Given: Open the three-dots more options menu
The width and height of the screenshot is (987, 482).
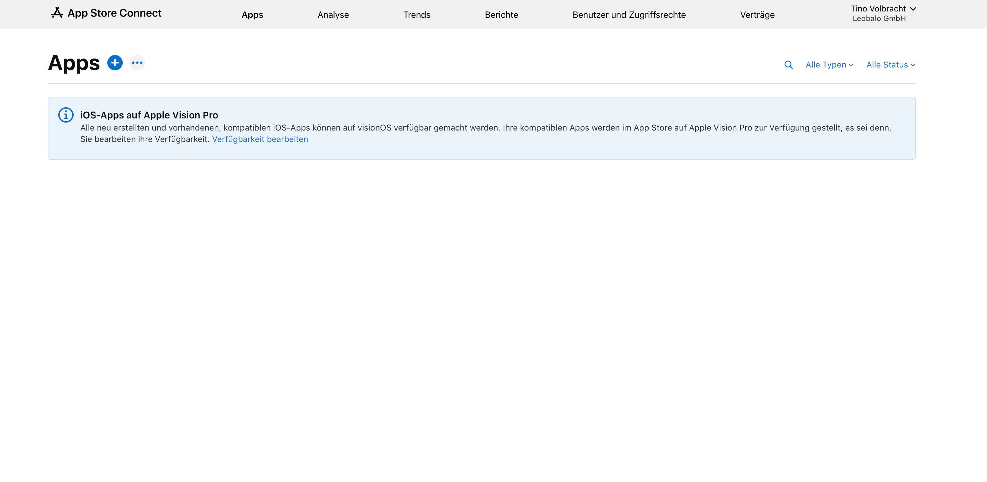Looking at the screenshot, I should tap(137, 63).
